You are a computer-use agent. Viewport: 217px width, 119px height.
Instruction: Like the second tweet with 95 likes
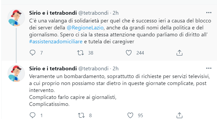coord(130,116)
